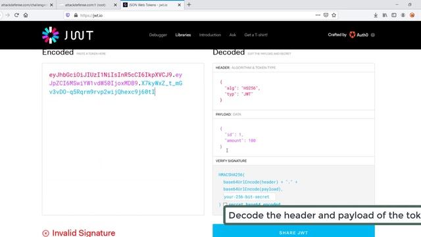
Task: Click the decoded header JSON editor
Action: click(x=293, y=91)
